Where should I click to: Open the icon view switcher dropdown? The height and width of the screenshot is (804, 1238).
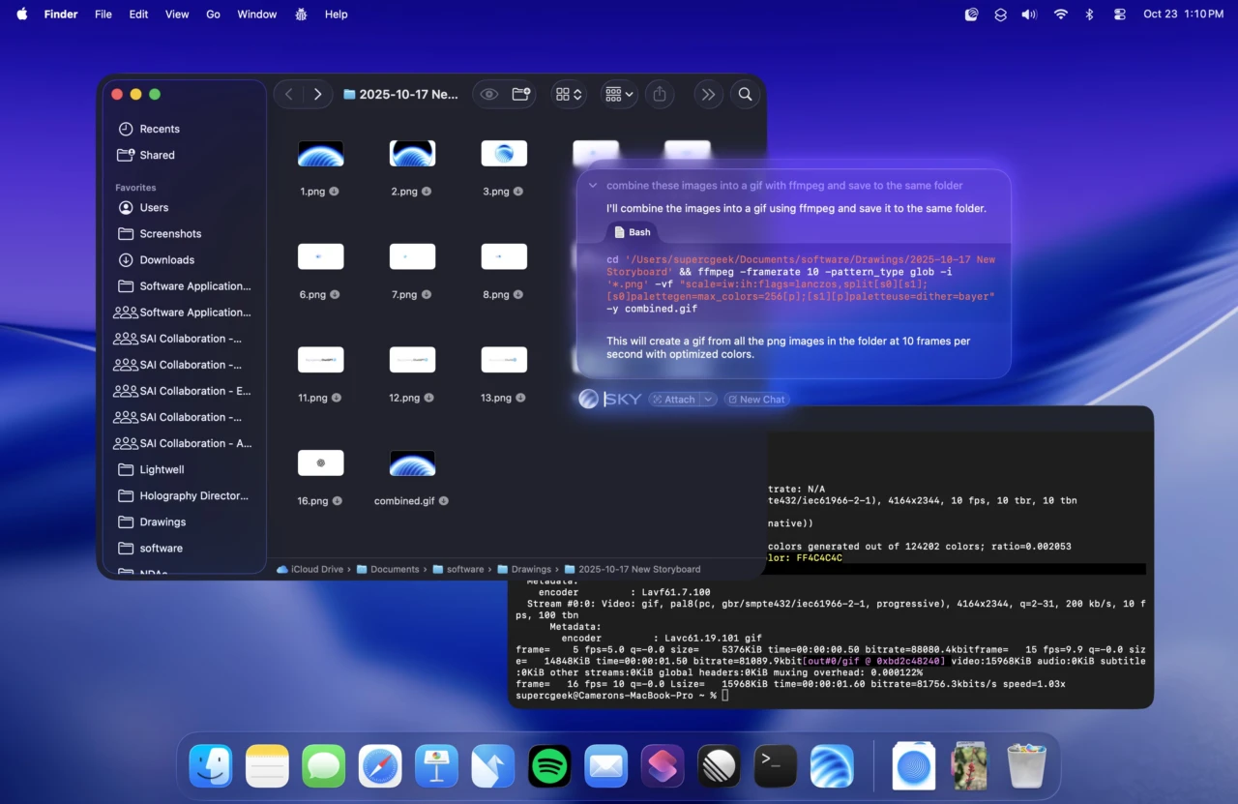click(568, 94)
